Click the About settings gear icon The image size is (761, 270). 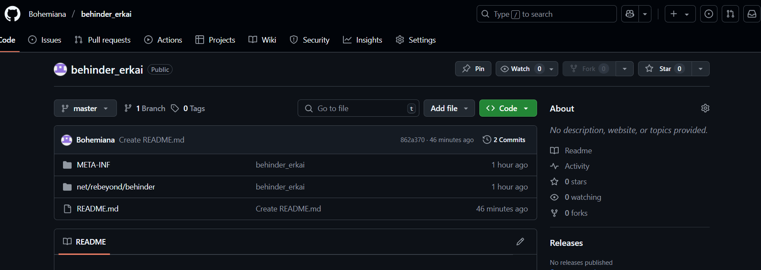705,108
